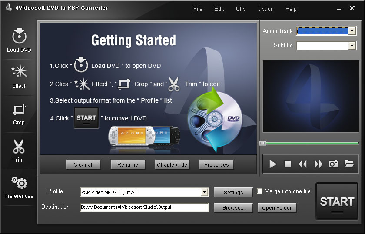Image resolution: width=365 pixels, height=234 pixels.
Task: Open the Edit menu
Action: coord(219,9)
